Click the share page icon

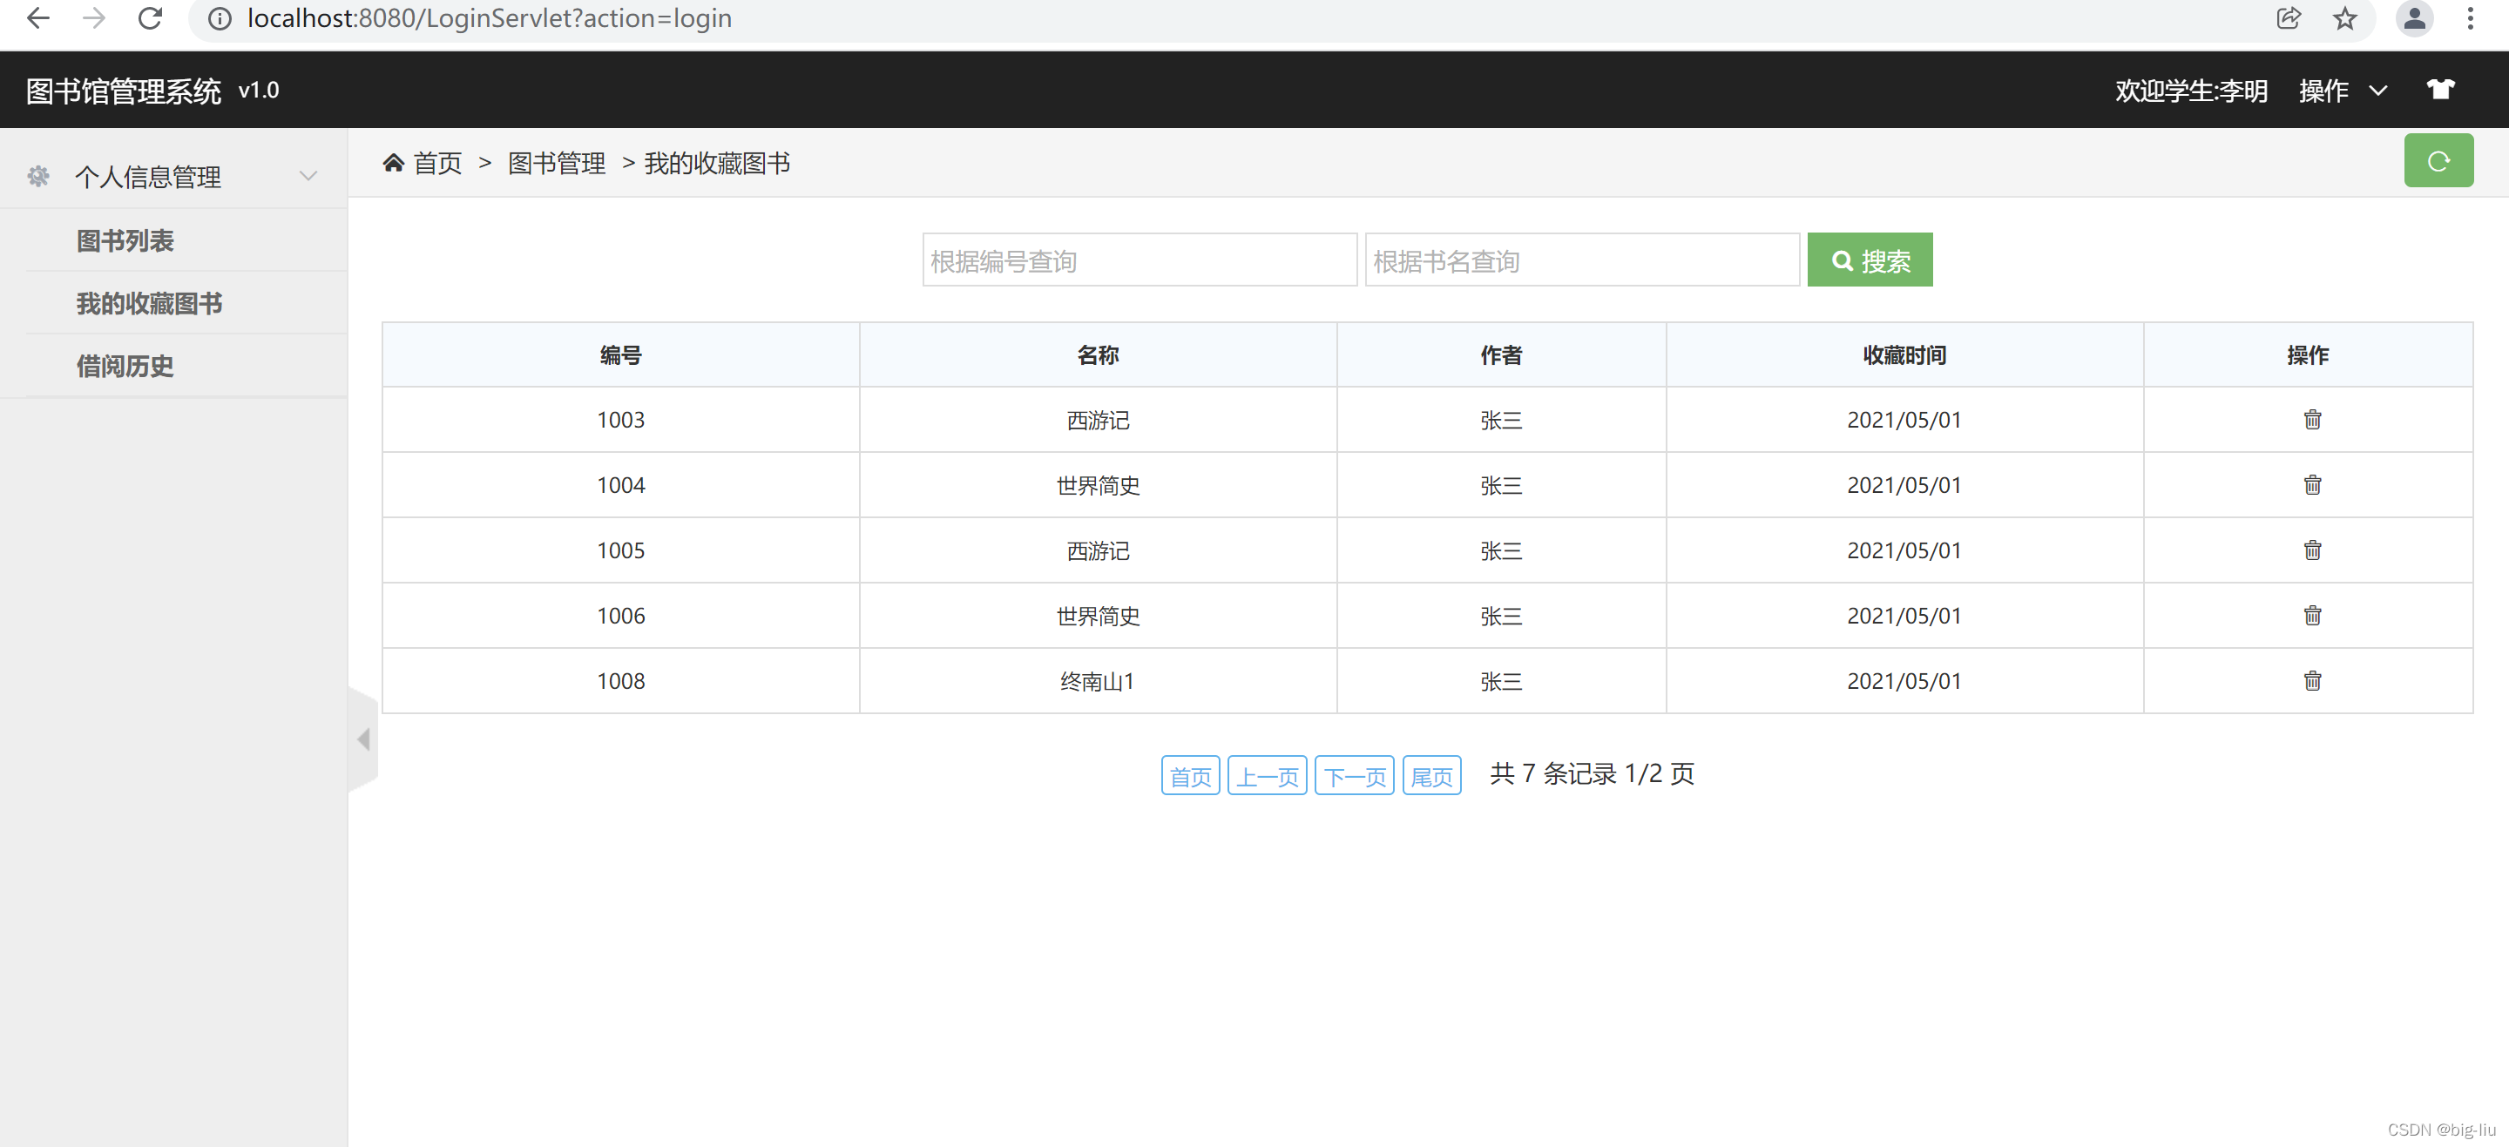tap(2288, 18)
